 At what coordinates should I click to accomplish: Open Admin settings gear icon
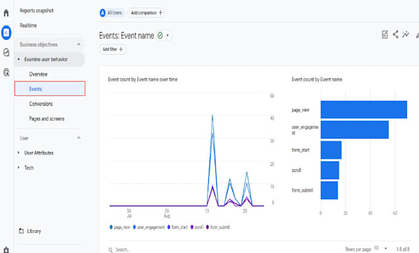point(6,250)
